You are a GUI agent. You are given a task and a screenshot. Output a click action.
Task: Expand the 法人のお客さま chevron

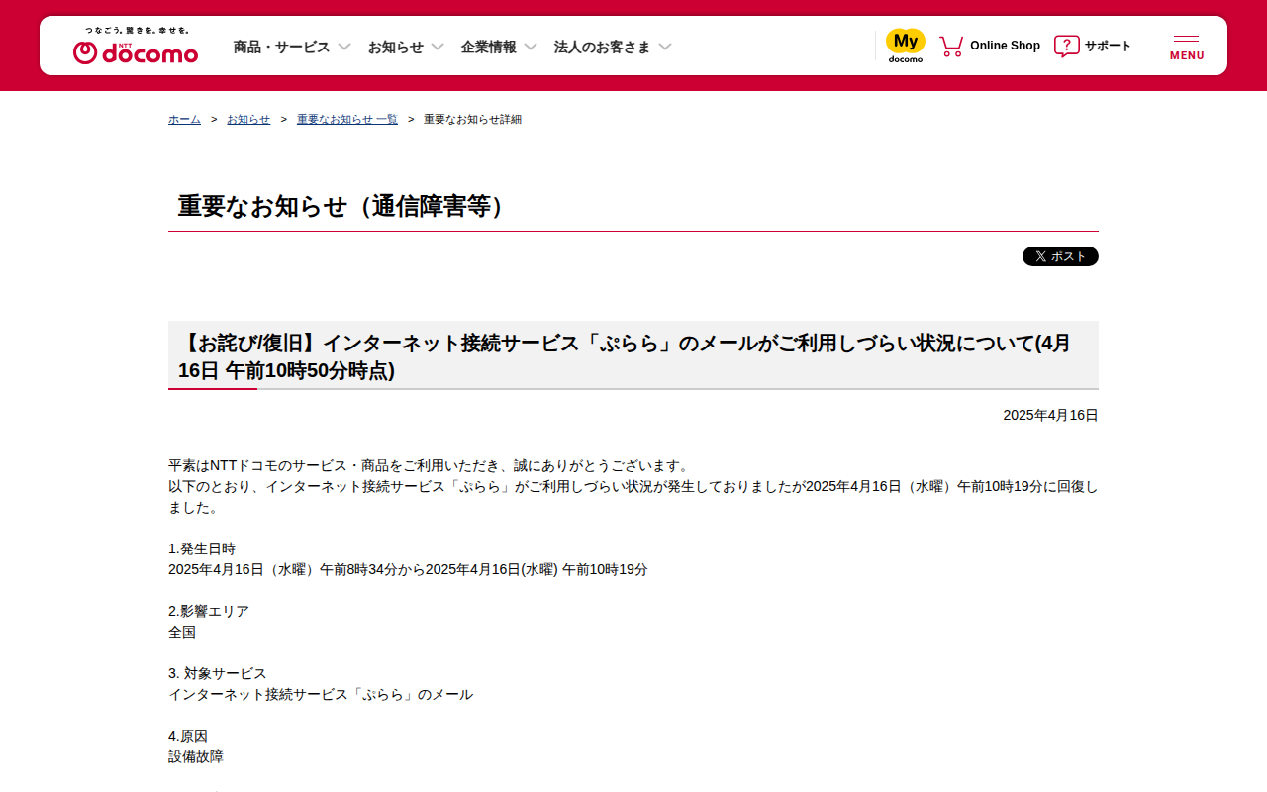tap(665, 47)
